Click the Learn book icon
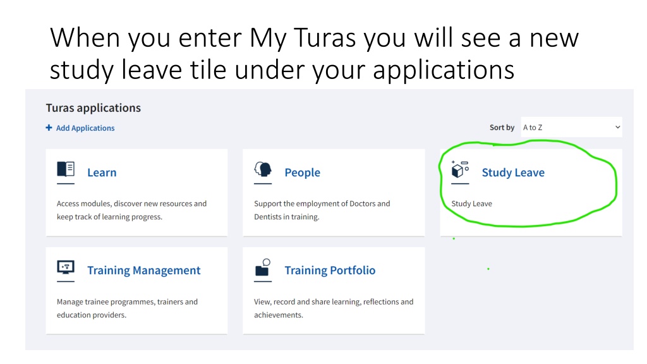This screenshot has width=647, height=364. [66, 169]
